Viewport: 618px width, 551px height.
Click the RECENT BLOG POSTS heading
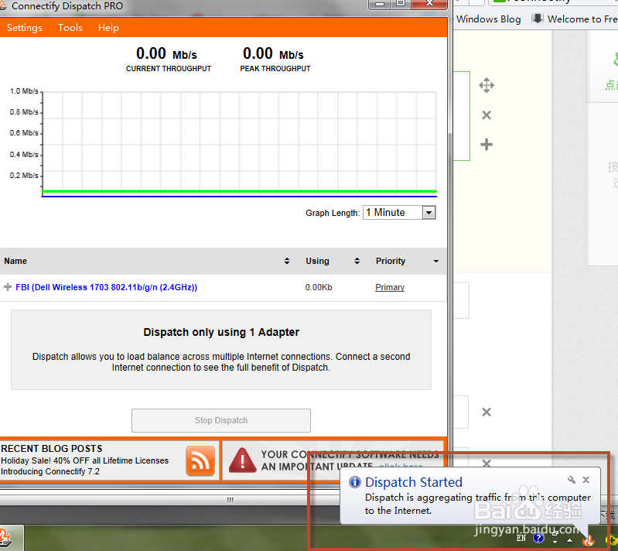pos(52,449)
